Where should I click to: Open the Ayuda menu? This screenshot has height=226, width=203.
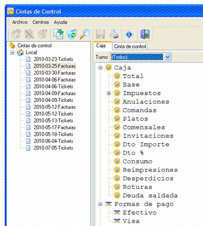point(60,22)
